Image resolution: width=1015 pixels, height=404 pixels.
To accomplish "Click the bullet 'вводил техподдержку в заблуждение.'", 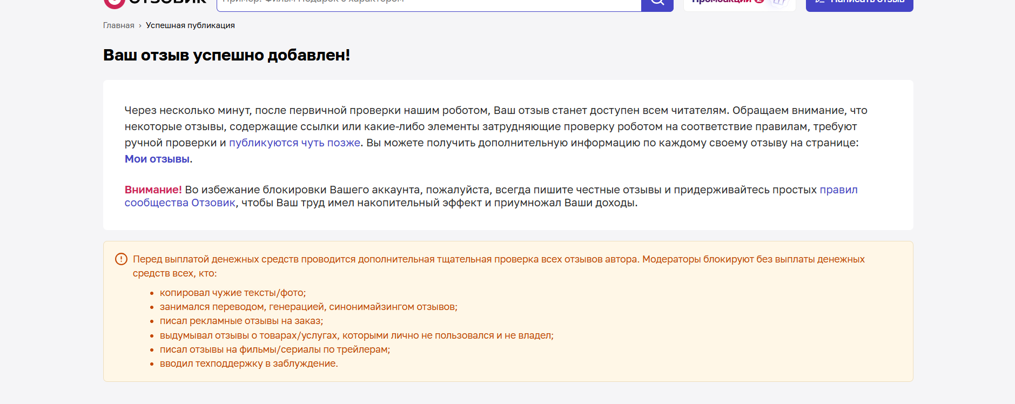I will coord(249,363).
